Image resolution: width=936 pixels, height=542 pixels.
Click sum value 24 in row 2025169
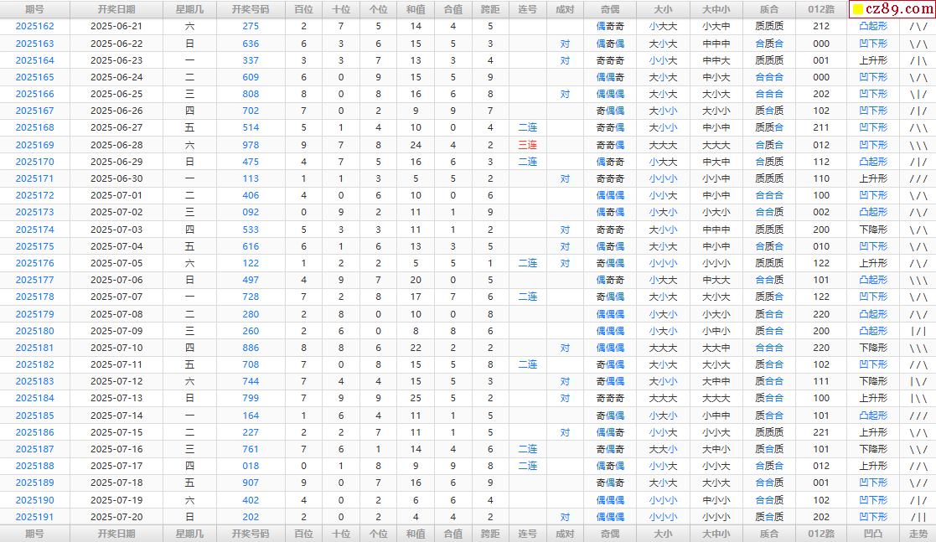pyautogui.click(x=416, y=145)
